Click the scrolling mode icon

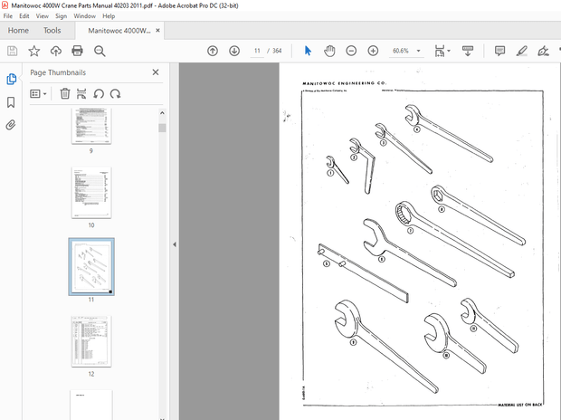(x=468, y=51)
